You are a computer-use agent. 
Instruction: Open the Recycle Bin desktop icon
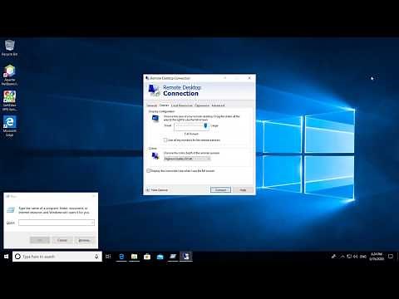point(10,47)
